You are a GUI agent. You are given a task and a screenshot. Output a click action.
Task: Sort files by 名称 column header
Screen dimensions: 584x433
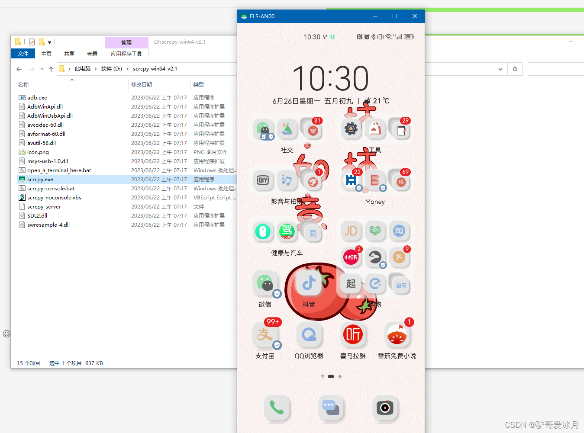[x=23, y=85]
